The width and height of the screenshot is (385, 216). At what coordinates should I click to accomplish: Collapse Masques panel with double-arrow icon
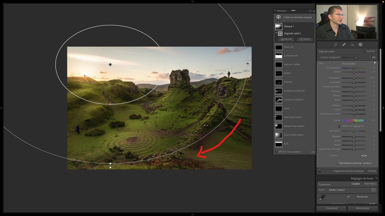click(314, 11)
